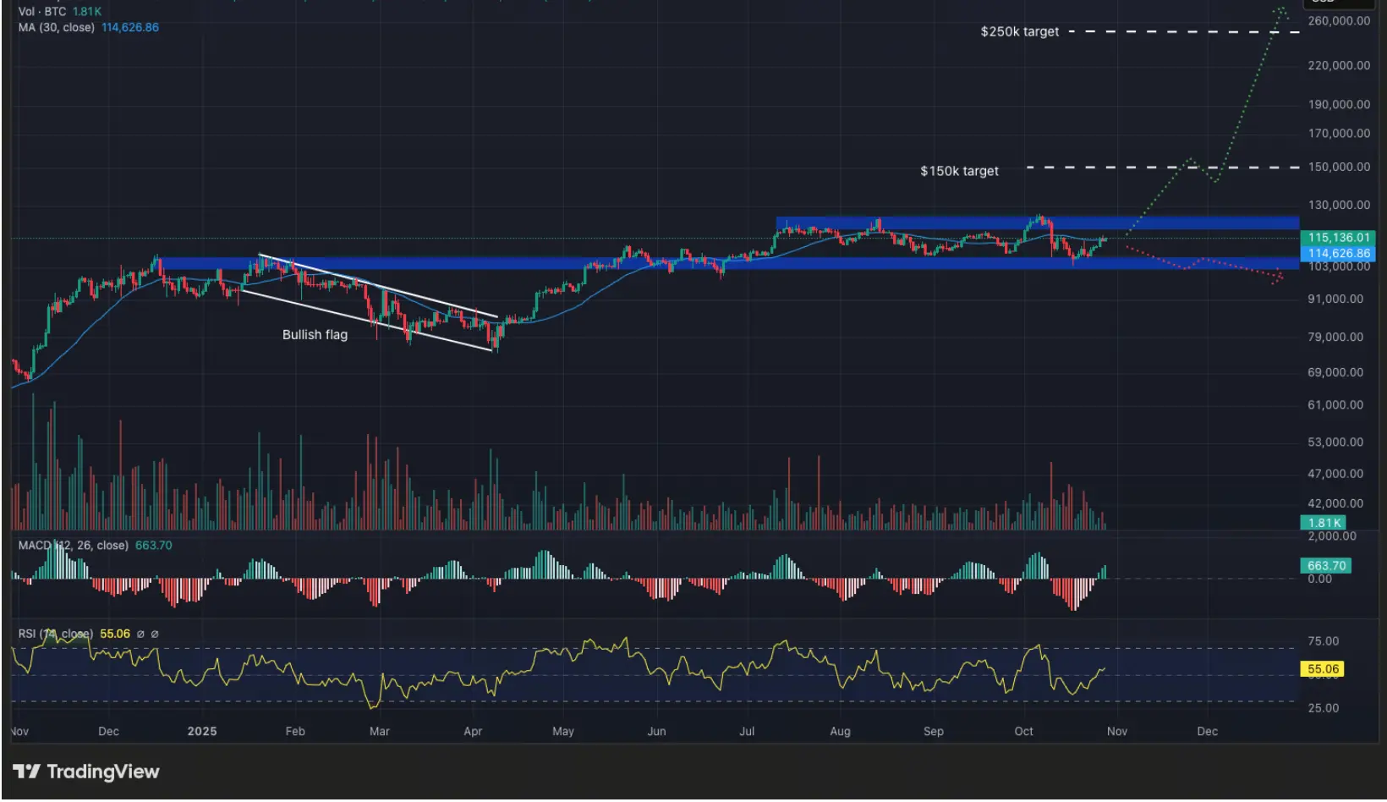1387x802 pixels.
Task: Click the yellow 55.06 value in RSI legend
Action: [x=115, y=634]
